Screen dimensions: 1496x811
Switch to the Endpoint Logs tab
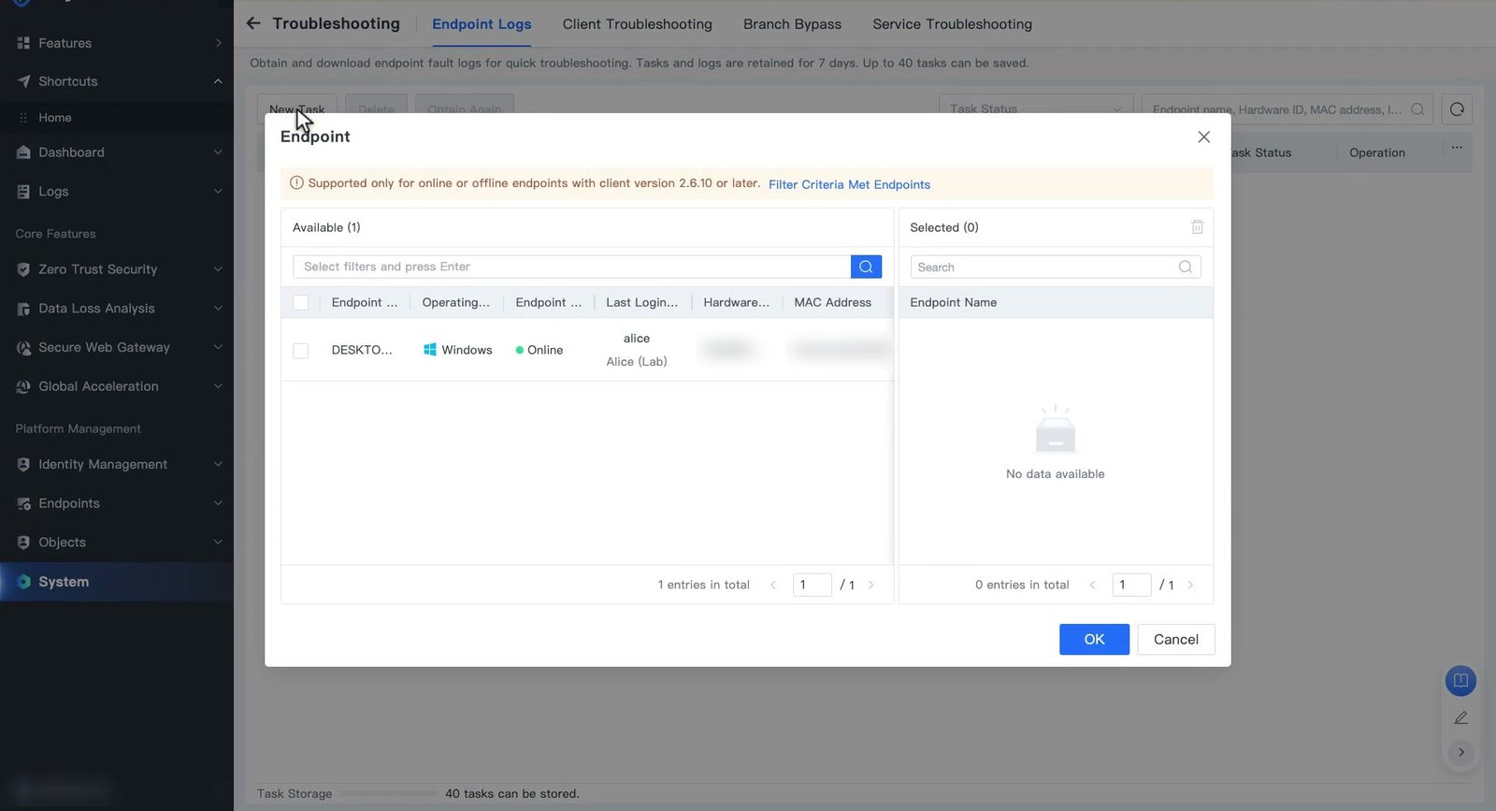click(x=482, y=24)
